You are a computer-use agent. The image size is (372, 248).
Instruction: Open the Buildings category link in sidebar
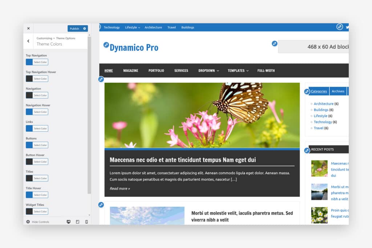pyautogui.click(x=321, y=110)
